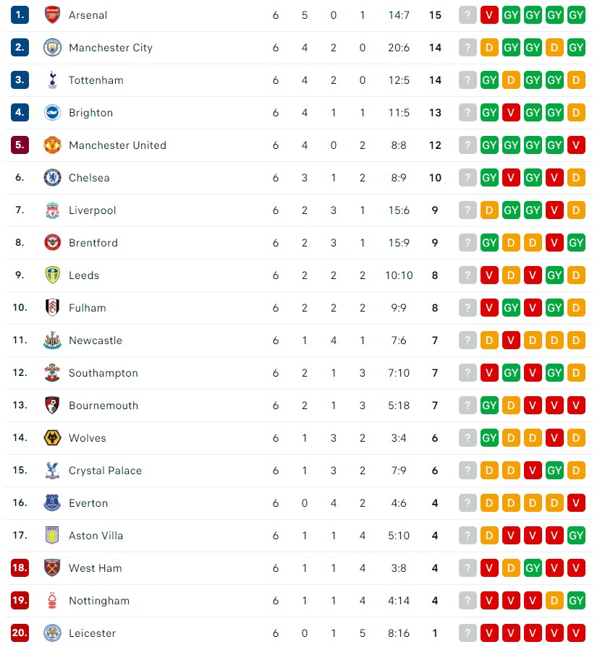Open the Aston Villa team link
Screen dimensions: 605x647
(96, 536)
